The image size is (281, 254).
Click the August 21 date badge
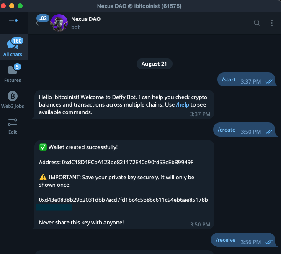(154, 64)
